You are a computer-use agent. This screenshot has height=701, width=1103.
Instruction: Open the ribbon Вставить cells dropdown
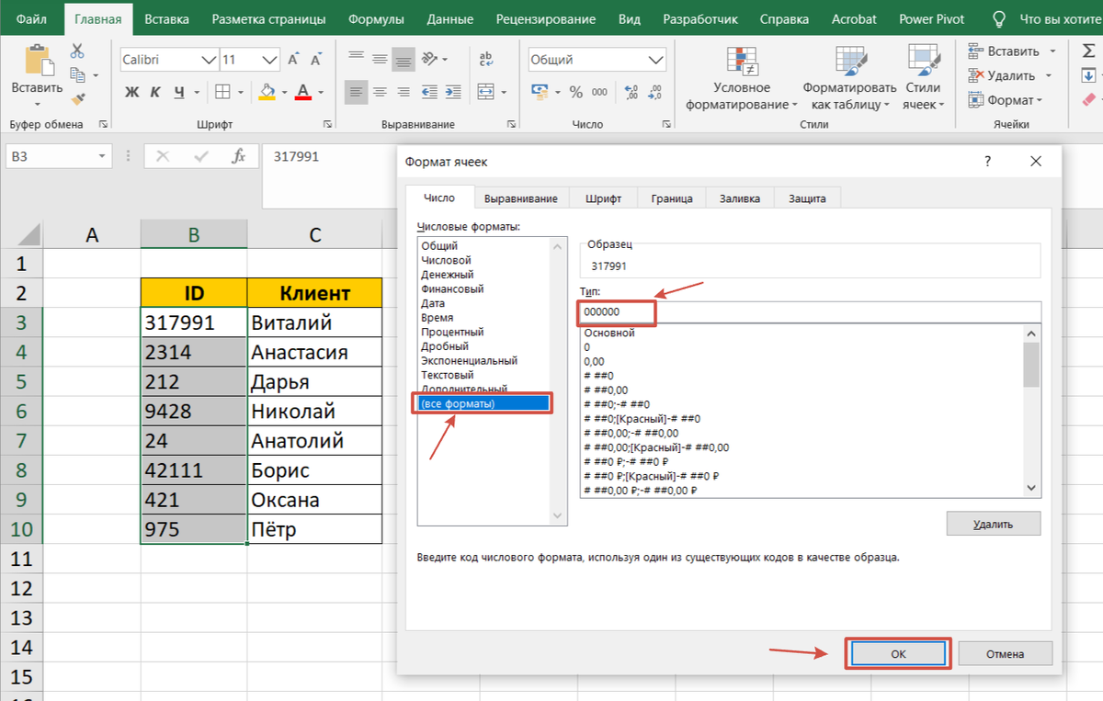[1010, 51]
